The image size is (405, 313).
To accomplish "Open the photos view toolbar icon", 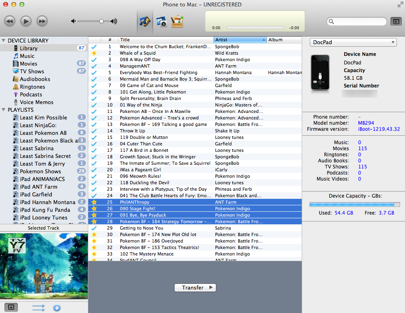I will (161, 21).
